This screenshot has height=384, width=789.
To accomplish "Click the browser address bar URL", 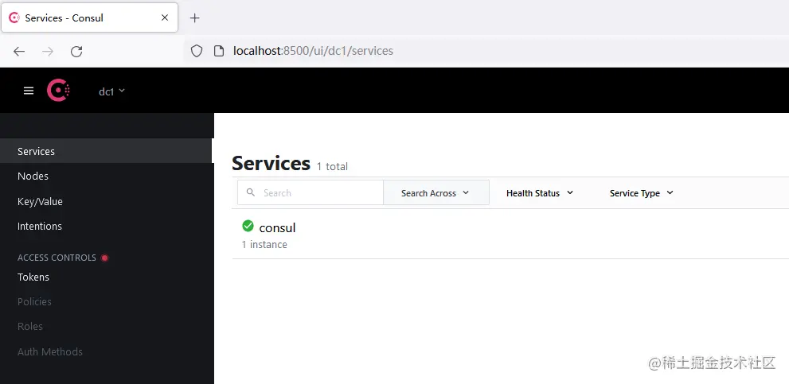I will click(x=313, y=51).
